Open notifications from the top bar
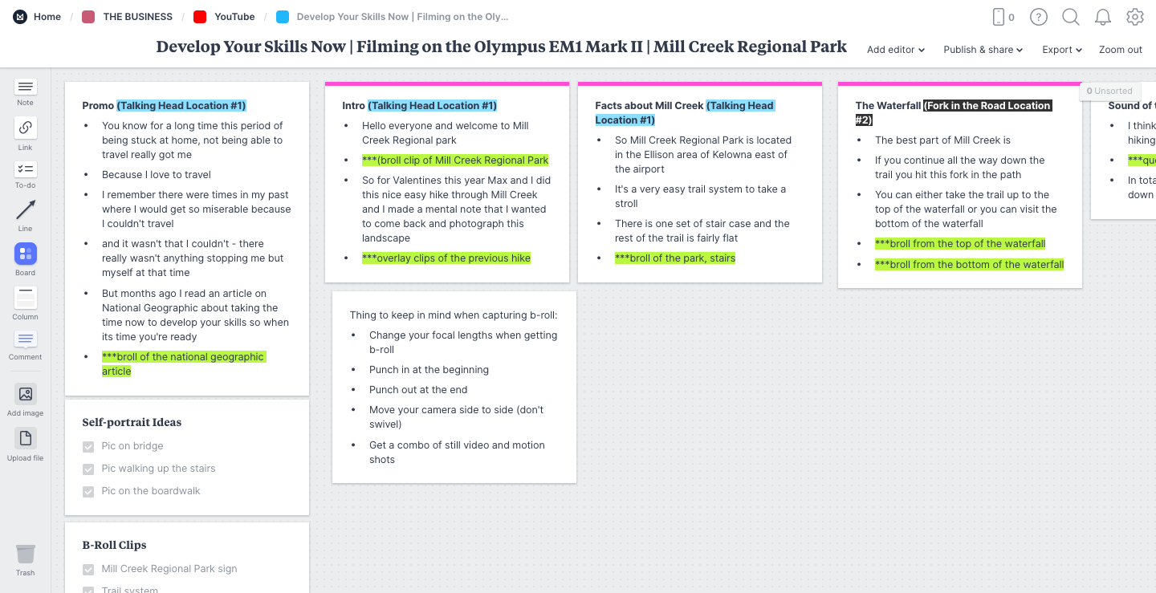The height and width of the screenshot is (593, 1156). tap(1103, 16)
